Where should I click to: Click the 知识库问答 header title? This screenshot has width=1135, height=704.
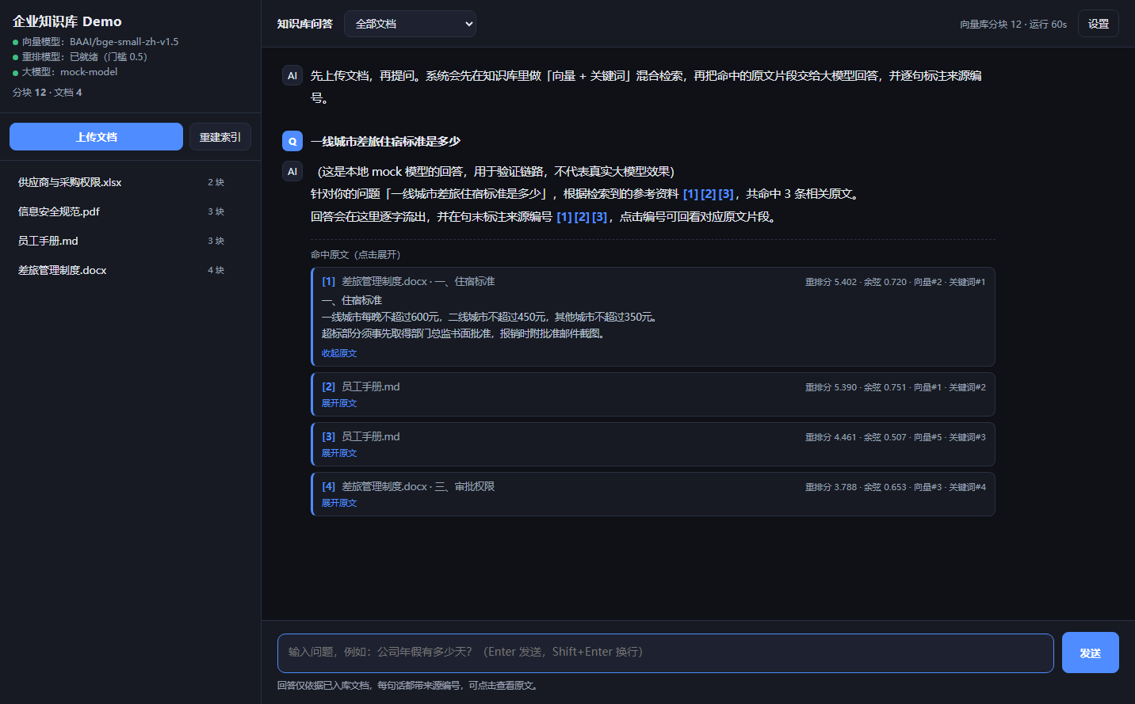(304, 24)
